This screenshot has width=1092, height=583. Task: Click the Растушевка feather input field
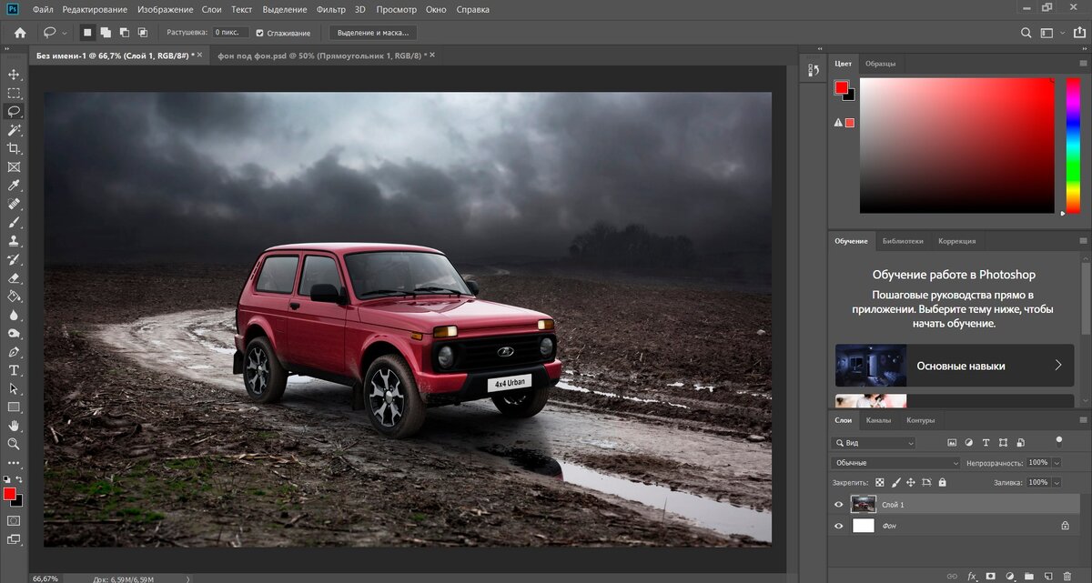pyautogui.click(x=231, y=33)
